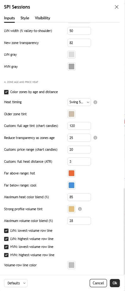Open the Visibility tab

click(43, 18)
